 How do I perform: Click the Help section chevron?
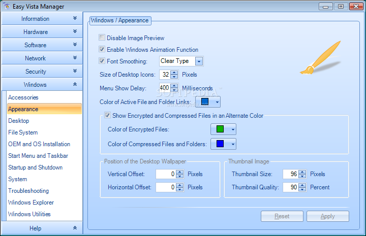[75, 228]
